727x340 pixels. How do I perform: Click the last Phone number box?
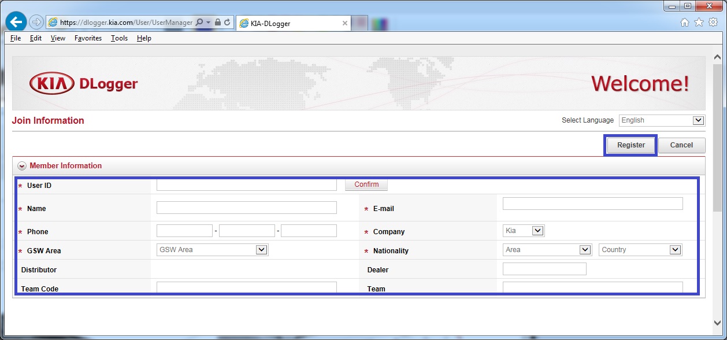pyautogui.click(x=309, y=231)
